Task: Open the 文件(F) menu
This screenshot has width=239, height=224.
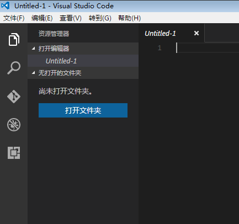Action: point(14,18)
